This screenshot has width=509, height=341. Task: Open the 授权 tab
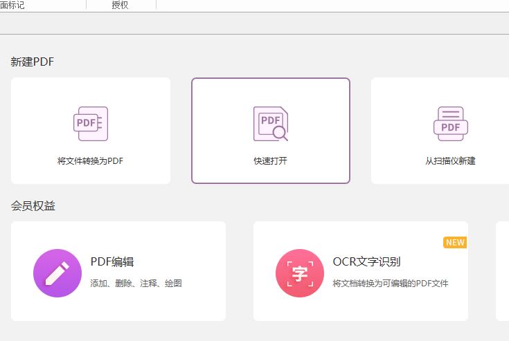120,5
